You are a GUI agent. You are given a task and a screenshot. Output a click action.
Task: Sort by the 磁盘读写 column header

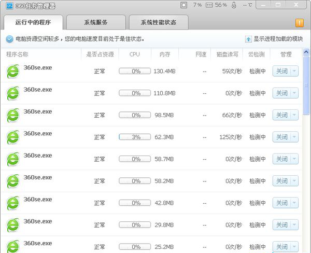point(228,54)
